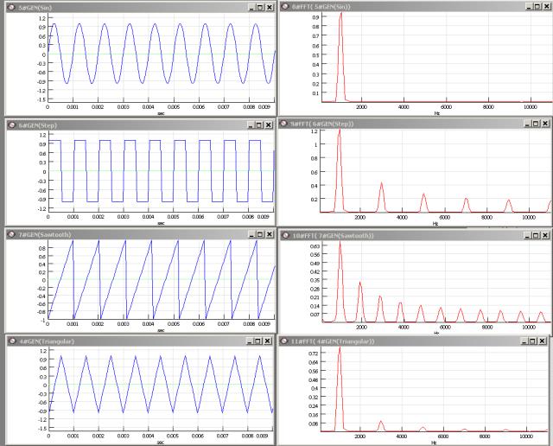Screen dimensions: 553x446
Task: Maximize the 4#GEN(Triangular) window
Action: [x=259, y=341]
